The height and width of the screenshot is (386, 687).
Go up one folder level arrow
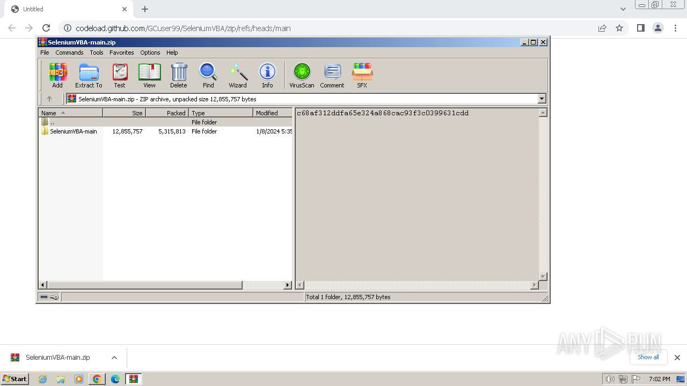coord(49,99)
